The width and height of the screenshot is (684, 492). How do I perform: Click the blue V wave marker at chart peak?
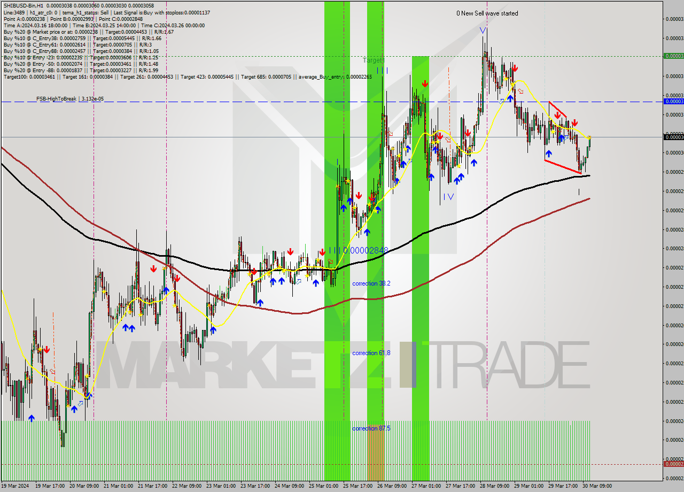click(483, 30)
